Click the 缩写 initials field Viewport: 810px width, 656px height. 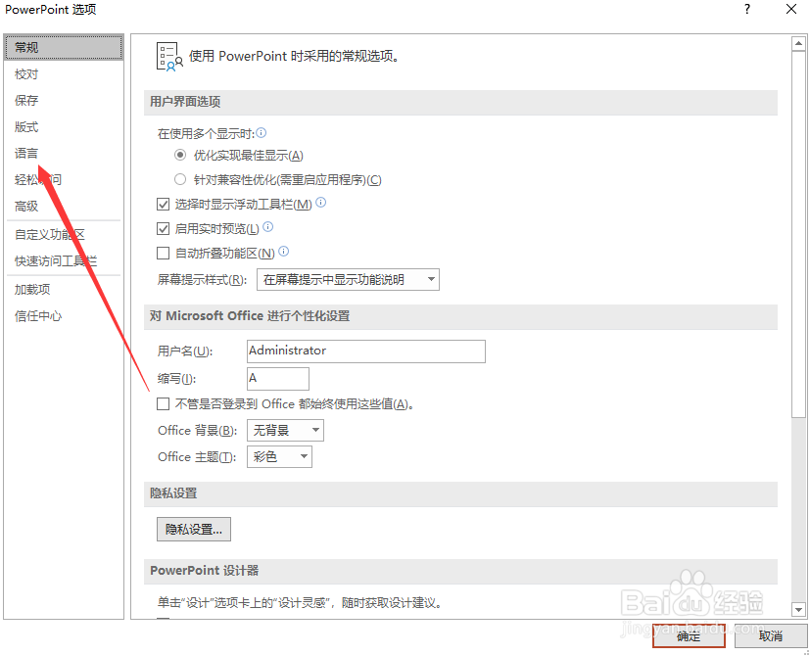pyautogui.click(x=278, y=378)
